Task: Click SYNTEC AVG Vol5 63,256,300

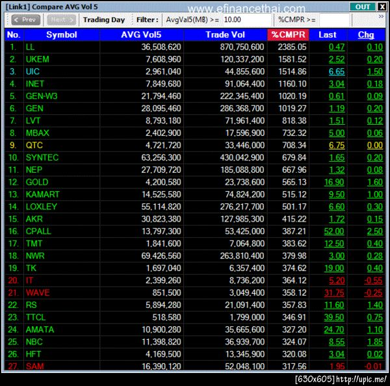Action: pyautogui.click(x=161, y=157)
